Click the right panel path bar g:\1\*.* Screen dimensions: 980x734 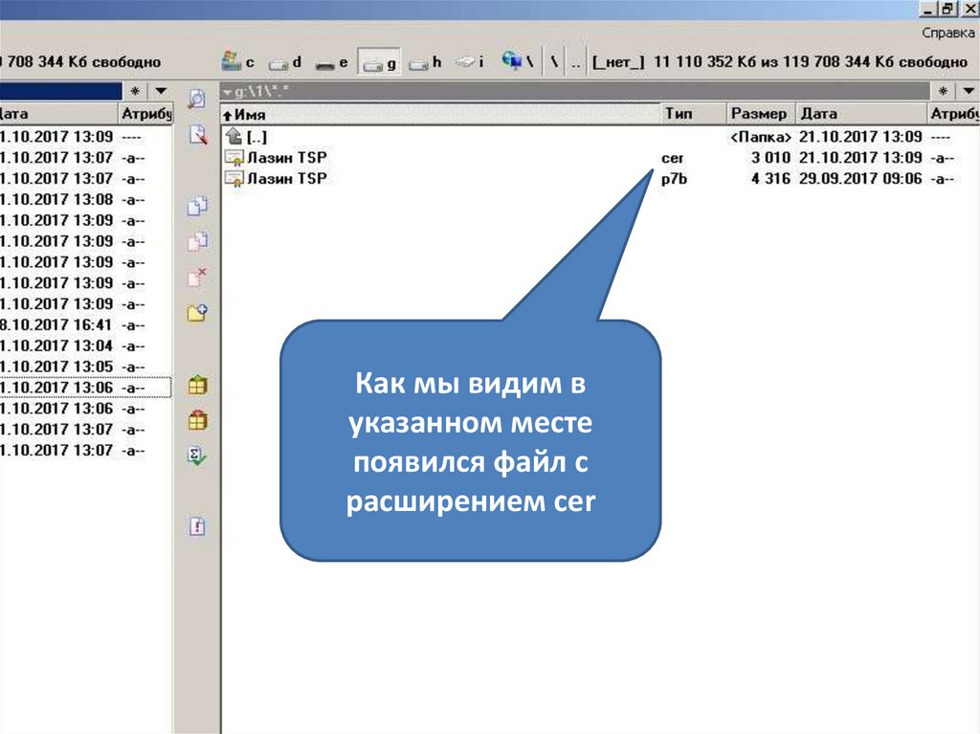575,92
